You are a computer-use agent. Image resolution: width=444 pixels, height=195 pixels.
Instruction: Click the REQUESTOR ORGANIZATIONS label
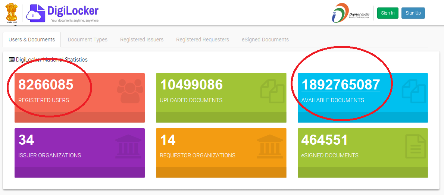[198, 155]
